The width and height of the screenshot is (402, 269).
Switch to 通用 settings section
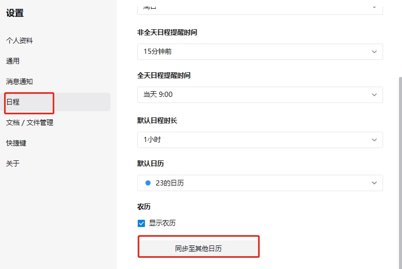tap(13, 61)
